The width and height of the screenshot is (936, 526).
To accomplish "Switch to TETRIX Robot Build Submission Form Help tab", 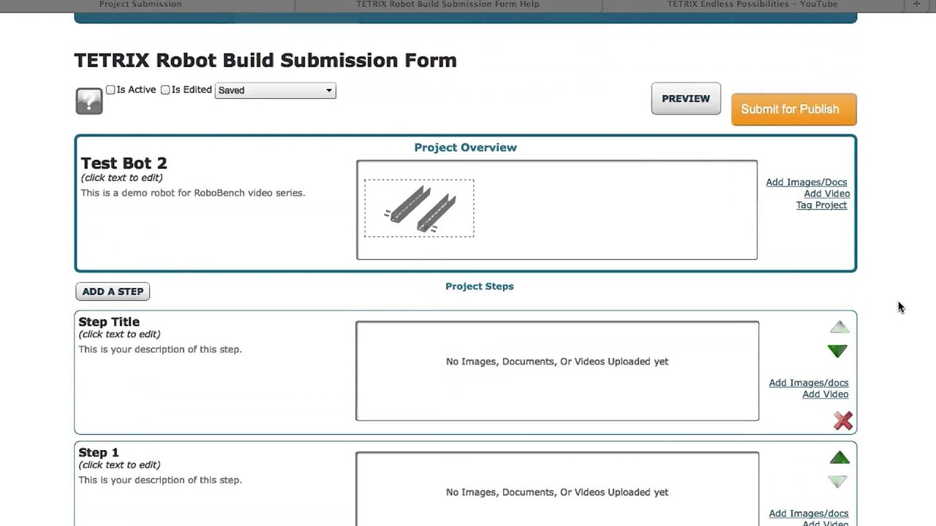I will [448, 4].
